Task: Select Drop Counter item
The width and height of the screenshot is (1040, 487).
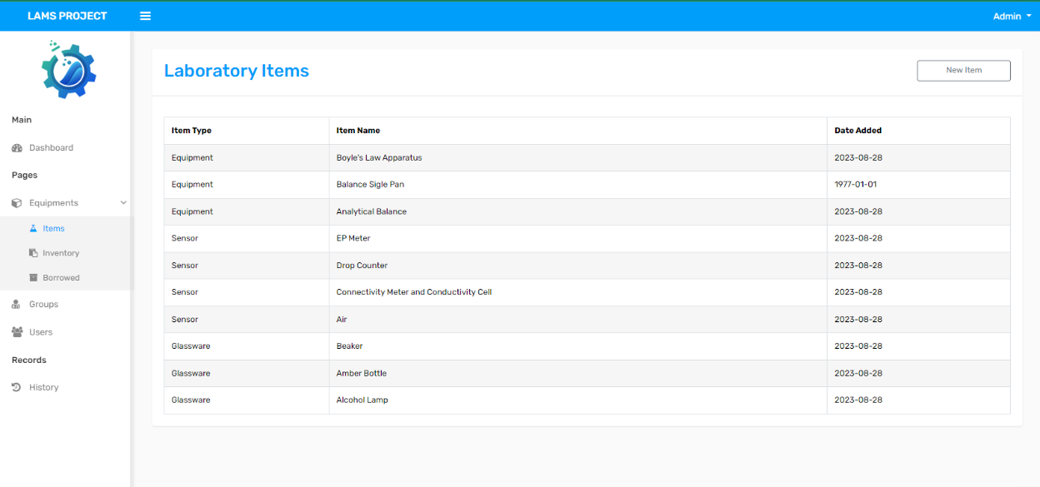Action: (362, 265)
